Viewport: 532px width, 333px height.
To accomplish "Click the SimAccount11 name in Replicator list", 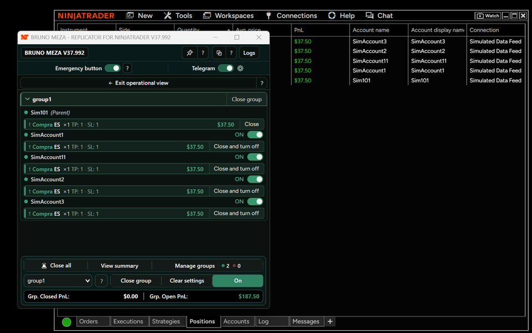I will coord(48,157).
